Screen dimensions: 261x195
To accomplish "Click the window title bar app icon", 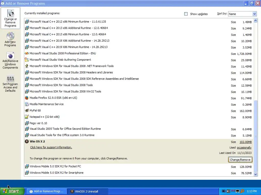I will pos(3,3).
